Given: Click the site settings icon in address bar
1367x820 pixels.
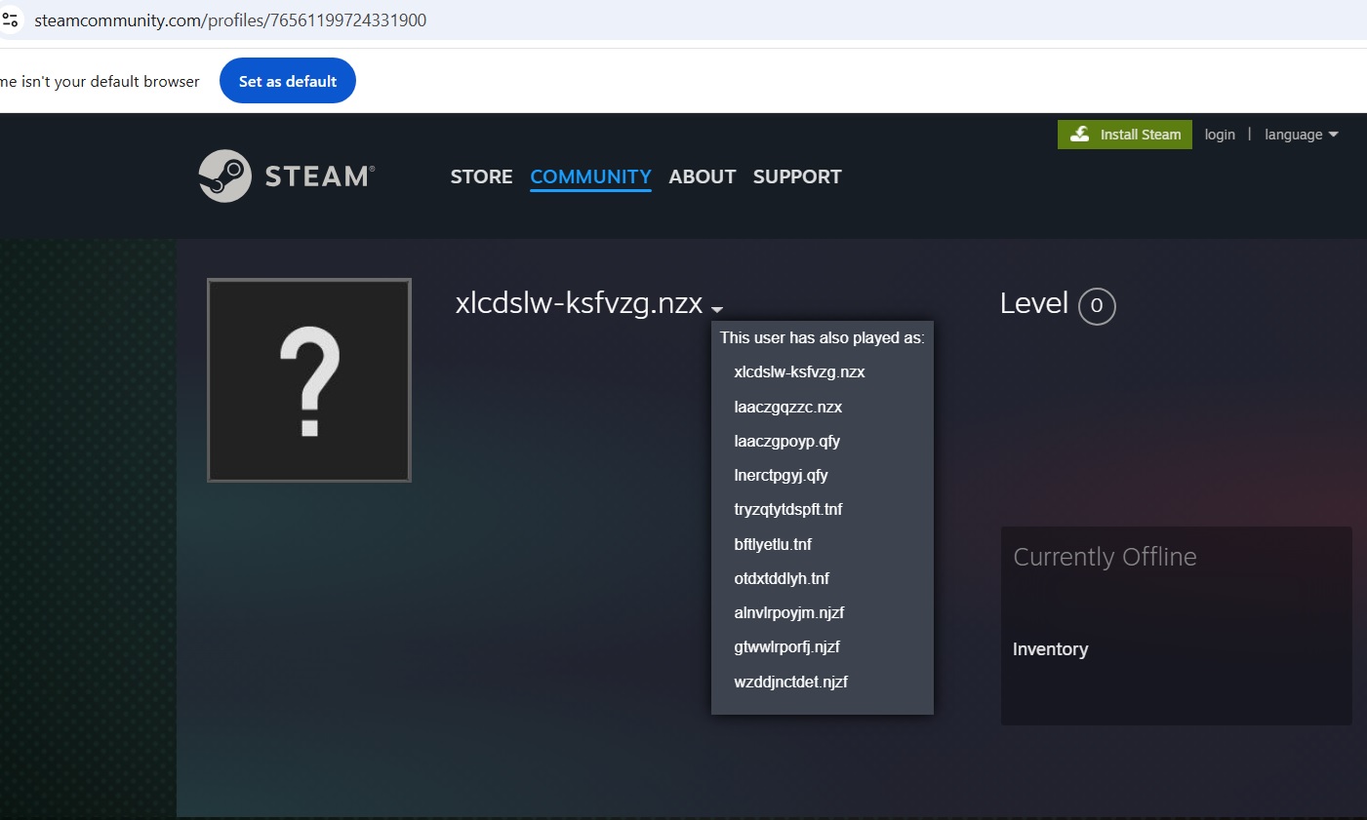Looking at the screenshot, I should (11, 20).
